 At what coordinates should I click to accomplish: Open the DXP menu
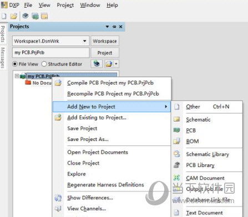pos(14,5)
